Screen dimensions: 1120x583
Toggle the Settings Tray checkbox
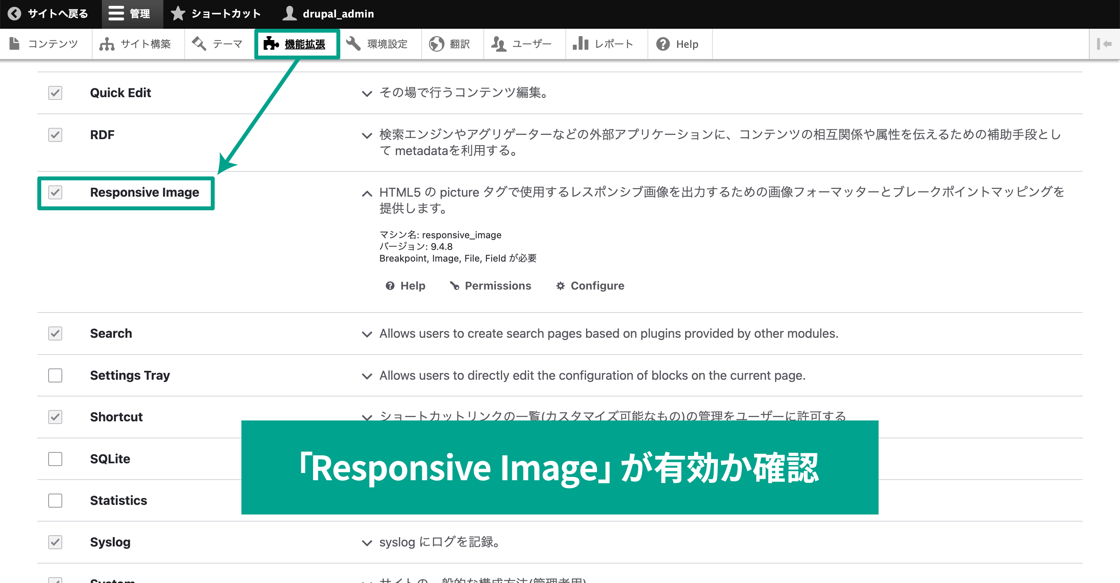56,374
